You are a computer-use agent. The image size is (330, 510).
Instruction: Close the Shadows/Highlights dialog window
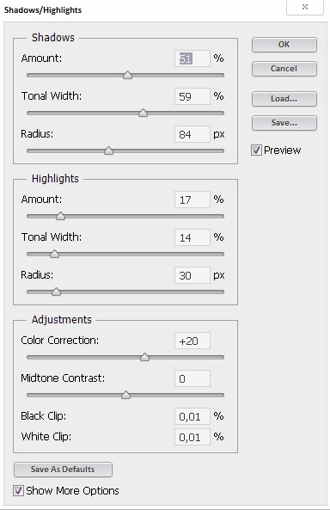pyautogui.click(x=305, y=7)
